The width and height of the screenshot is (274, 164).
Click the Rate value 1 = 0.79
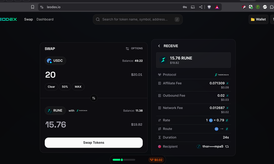[x=217, y=120]
